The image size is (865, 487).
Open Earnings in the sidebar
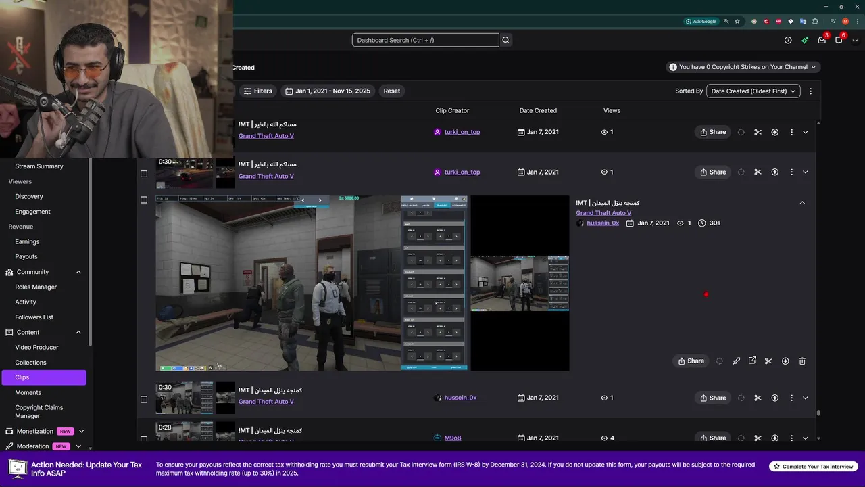coord(27,241)
